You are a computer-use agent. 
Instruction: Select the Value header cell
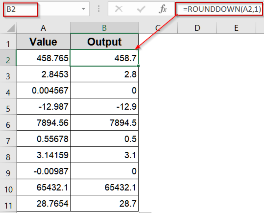[43, 42]
